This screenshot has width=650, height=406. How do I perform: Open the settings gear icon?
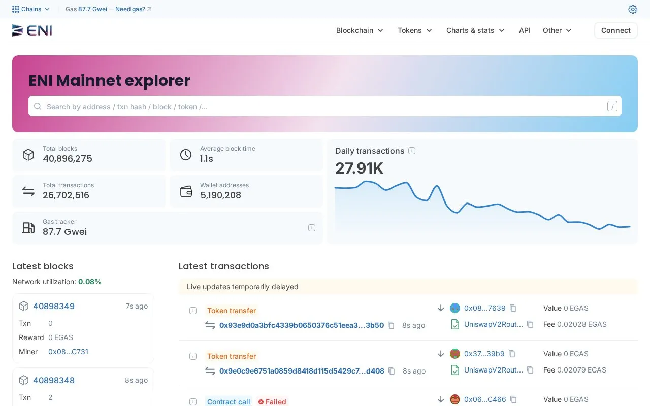633,9
